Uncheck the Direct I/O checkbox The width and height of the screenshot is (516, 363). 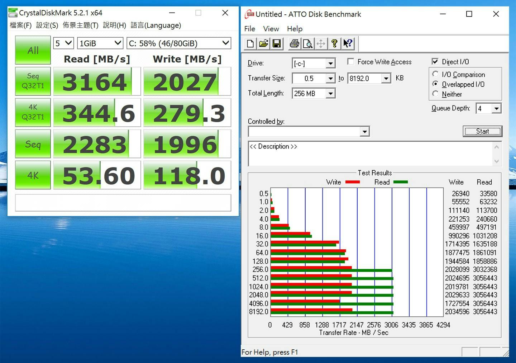point(435,62)
